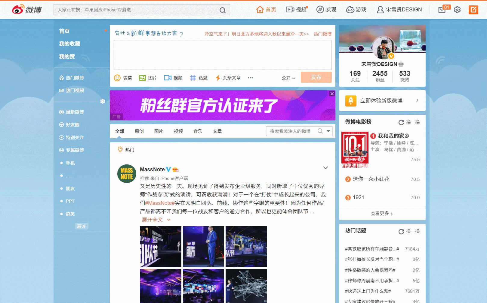
Task: Open the search filter dropdown arrow
Action: [x=328, y=131]
